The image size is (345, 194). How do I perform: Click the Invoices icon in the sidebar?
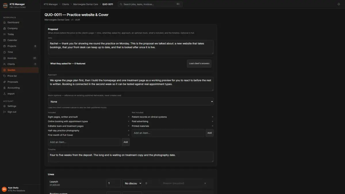pos(5,58)
